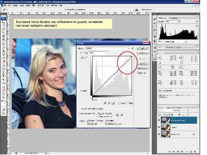This screenshot has height=155, width=207.
Task: Select the Move tool in the toolbox
Action: point(3,22)
